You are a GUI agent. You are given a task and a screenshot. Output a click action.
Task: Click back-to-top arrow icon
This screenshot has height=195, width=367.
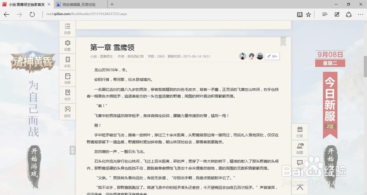pyautogui.click(x=300, y=188)
